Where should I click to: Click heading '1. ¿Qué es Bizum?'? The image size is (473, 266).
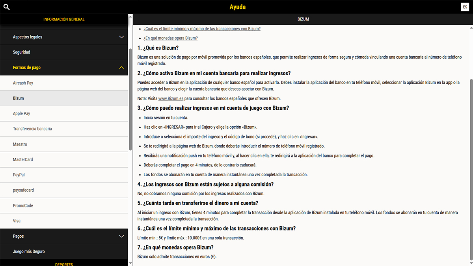(x=158, y=48)
